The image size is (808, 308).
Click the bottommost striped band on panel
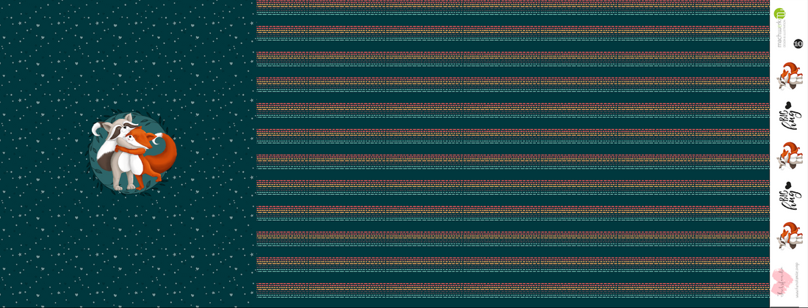click(514, 286)
